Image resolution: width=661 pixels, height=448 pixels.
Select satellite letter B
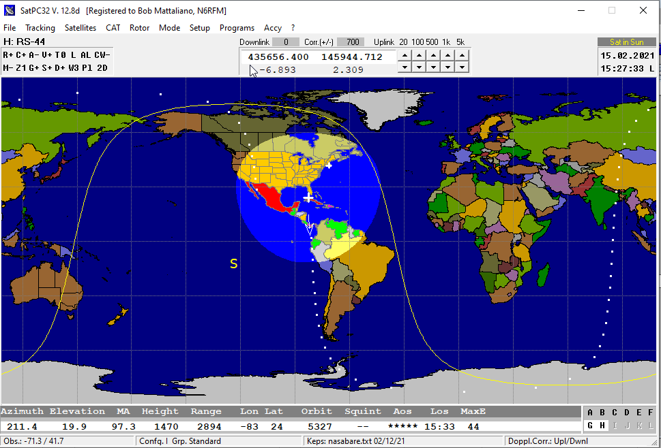(602, 413)
